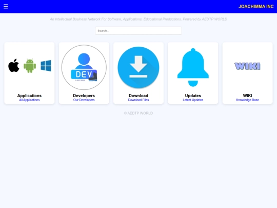Open the Download Files link
The image size is (277, 208).
138,100
